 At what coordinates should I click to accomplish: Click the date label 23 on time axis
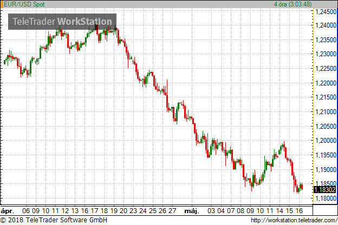133,211
